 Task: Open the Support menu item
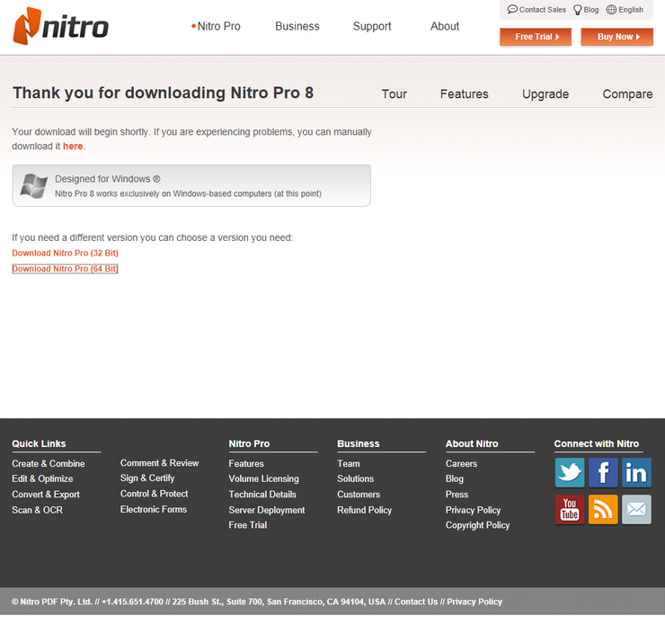pos(372,26)
